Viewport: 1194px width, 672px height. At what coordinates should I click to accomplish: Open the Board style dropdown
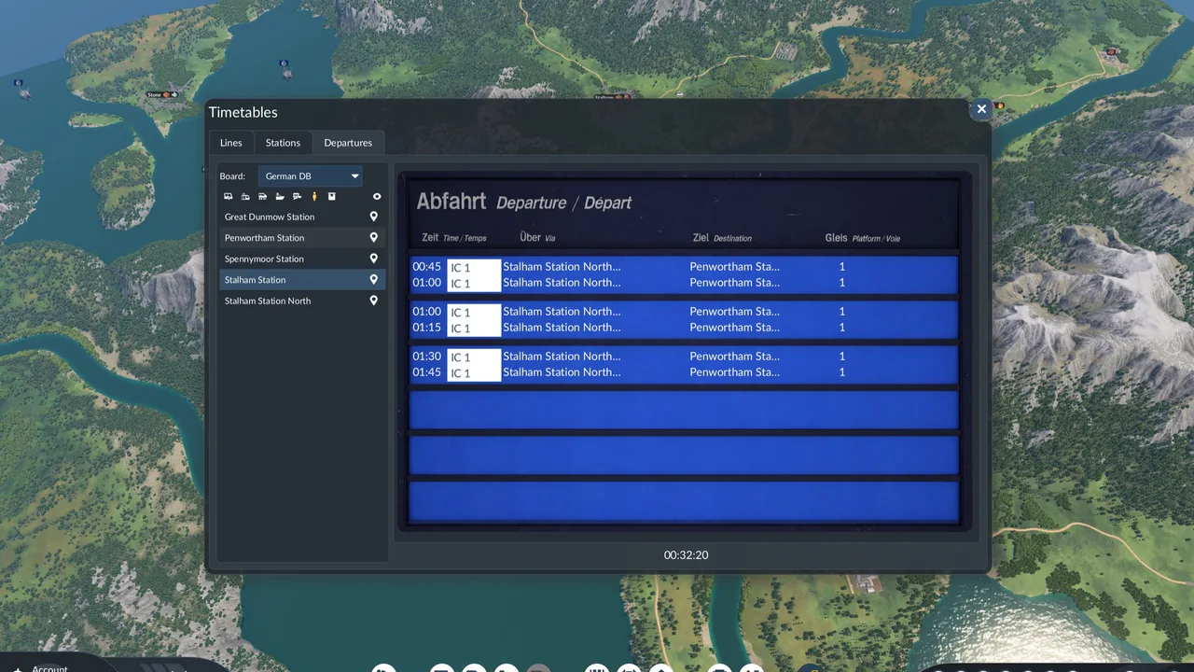pos(311,175)
